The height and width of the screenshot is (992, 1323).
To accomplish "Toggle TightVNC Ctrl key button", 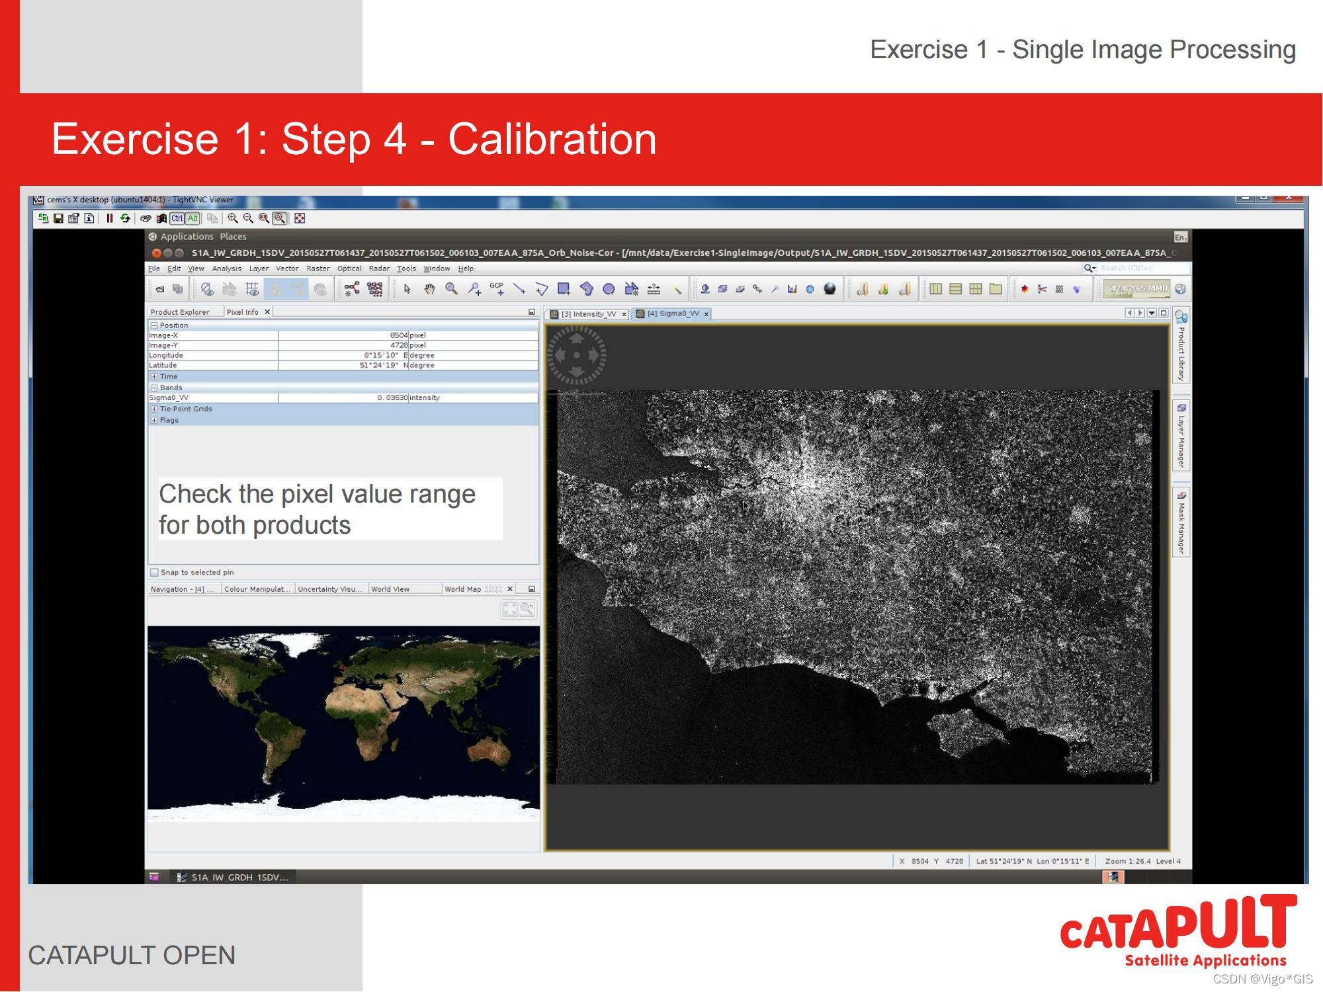I will [x=177, y=218].
